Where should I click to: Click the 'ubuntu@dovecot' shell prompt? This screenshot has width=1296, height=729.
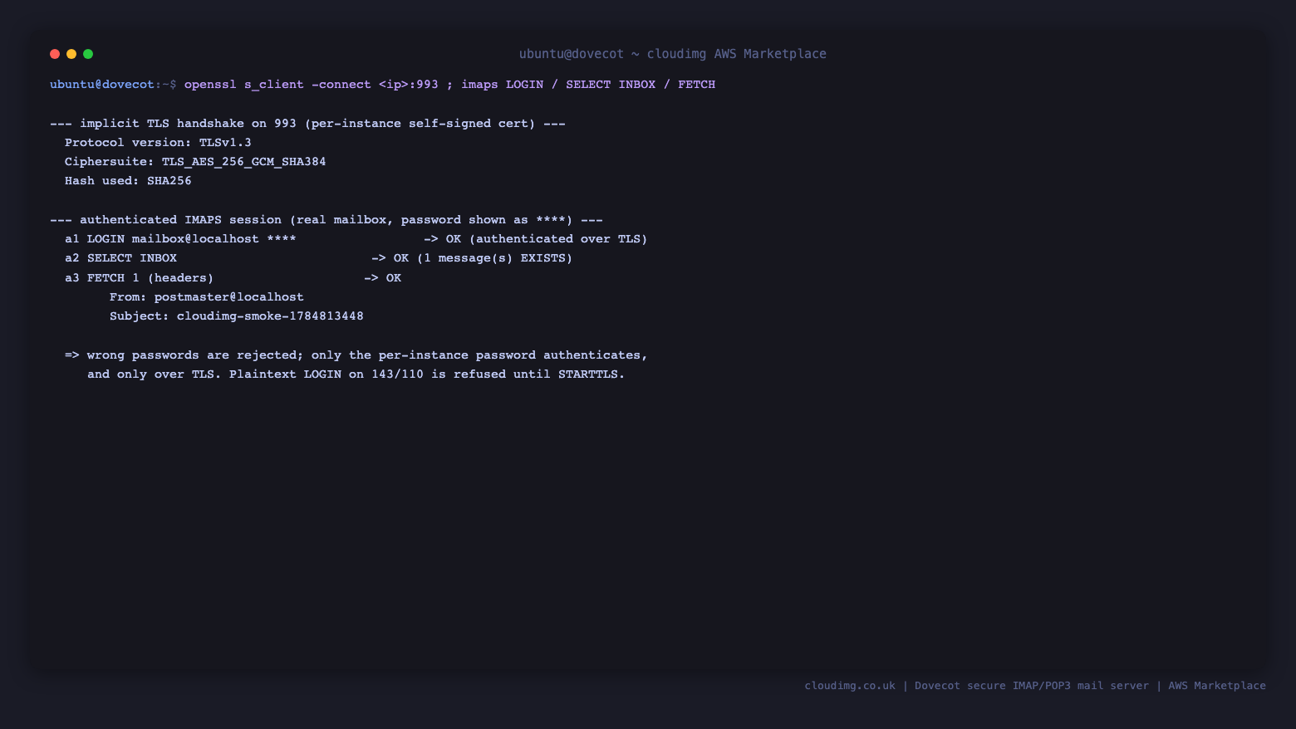pos(102,85)
